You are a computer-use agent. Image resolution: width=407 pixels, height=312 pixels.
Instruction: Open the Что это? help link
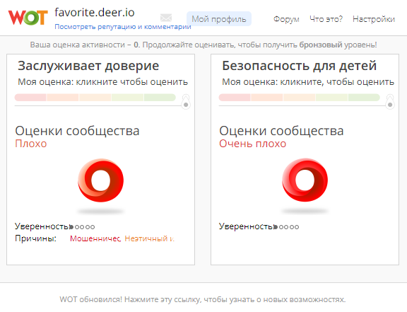pos(326,19)
